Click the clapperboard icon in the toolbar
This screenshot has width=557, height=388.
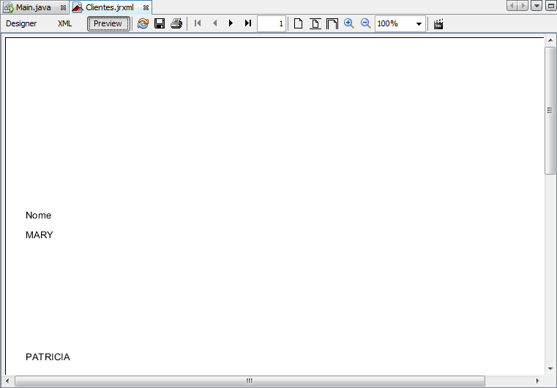pyautogui.click(x=438, y=23)
